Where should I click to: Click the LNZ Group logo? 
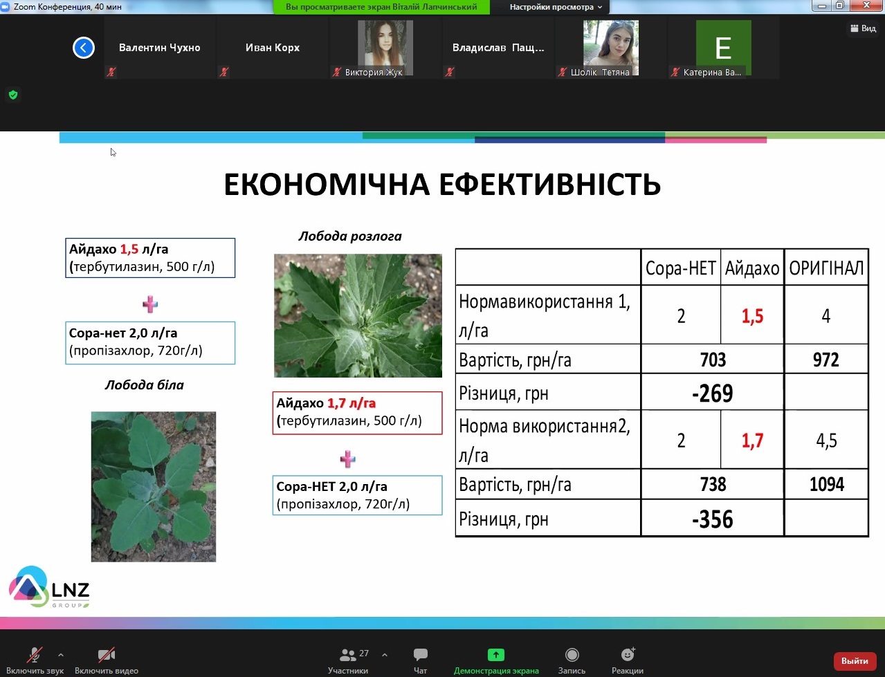tap(49, 587)
